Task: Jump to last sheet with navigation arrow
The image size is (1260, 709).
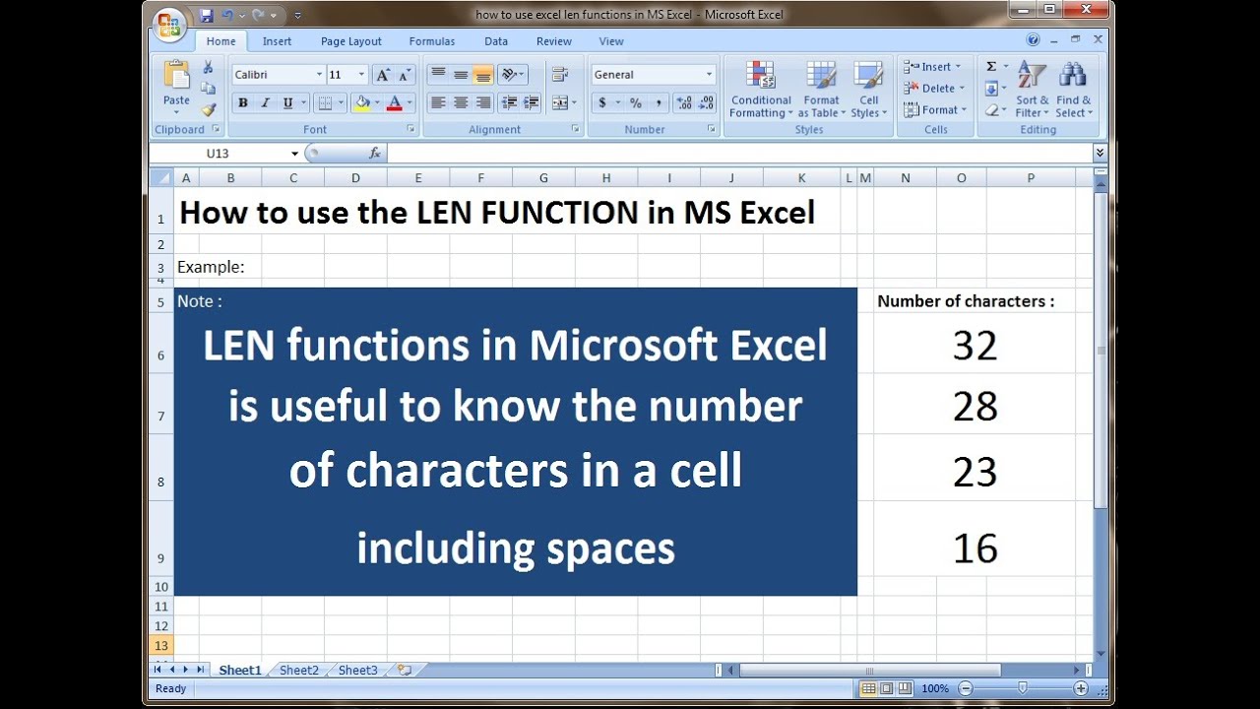Action: coord(201,670)
